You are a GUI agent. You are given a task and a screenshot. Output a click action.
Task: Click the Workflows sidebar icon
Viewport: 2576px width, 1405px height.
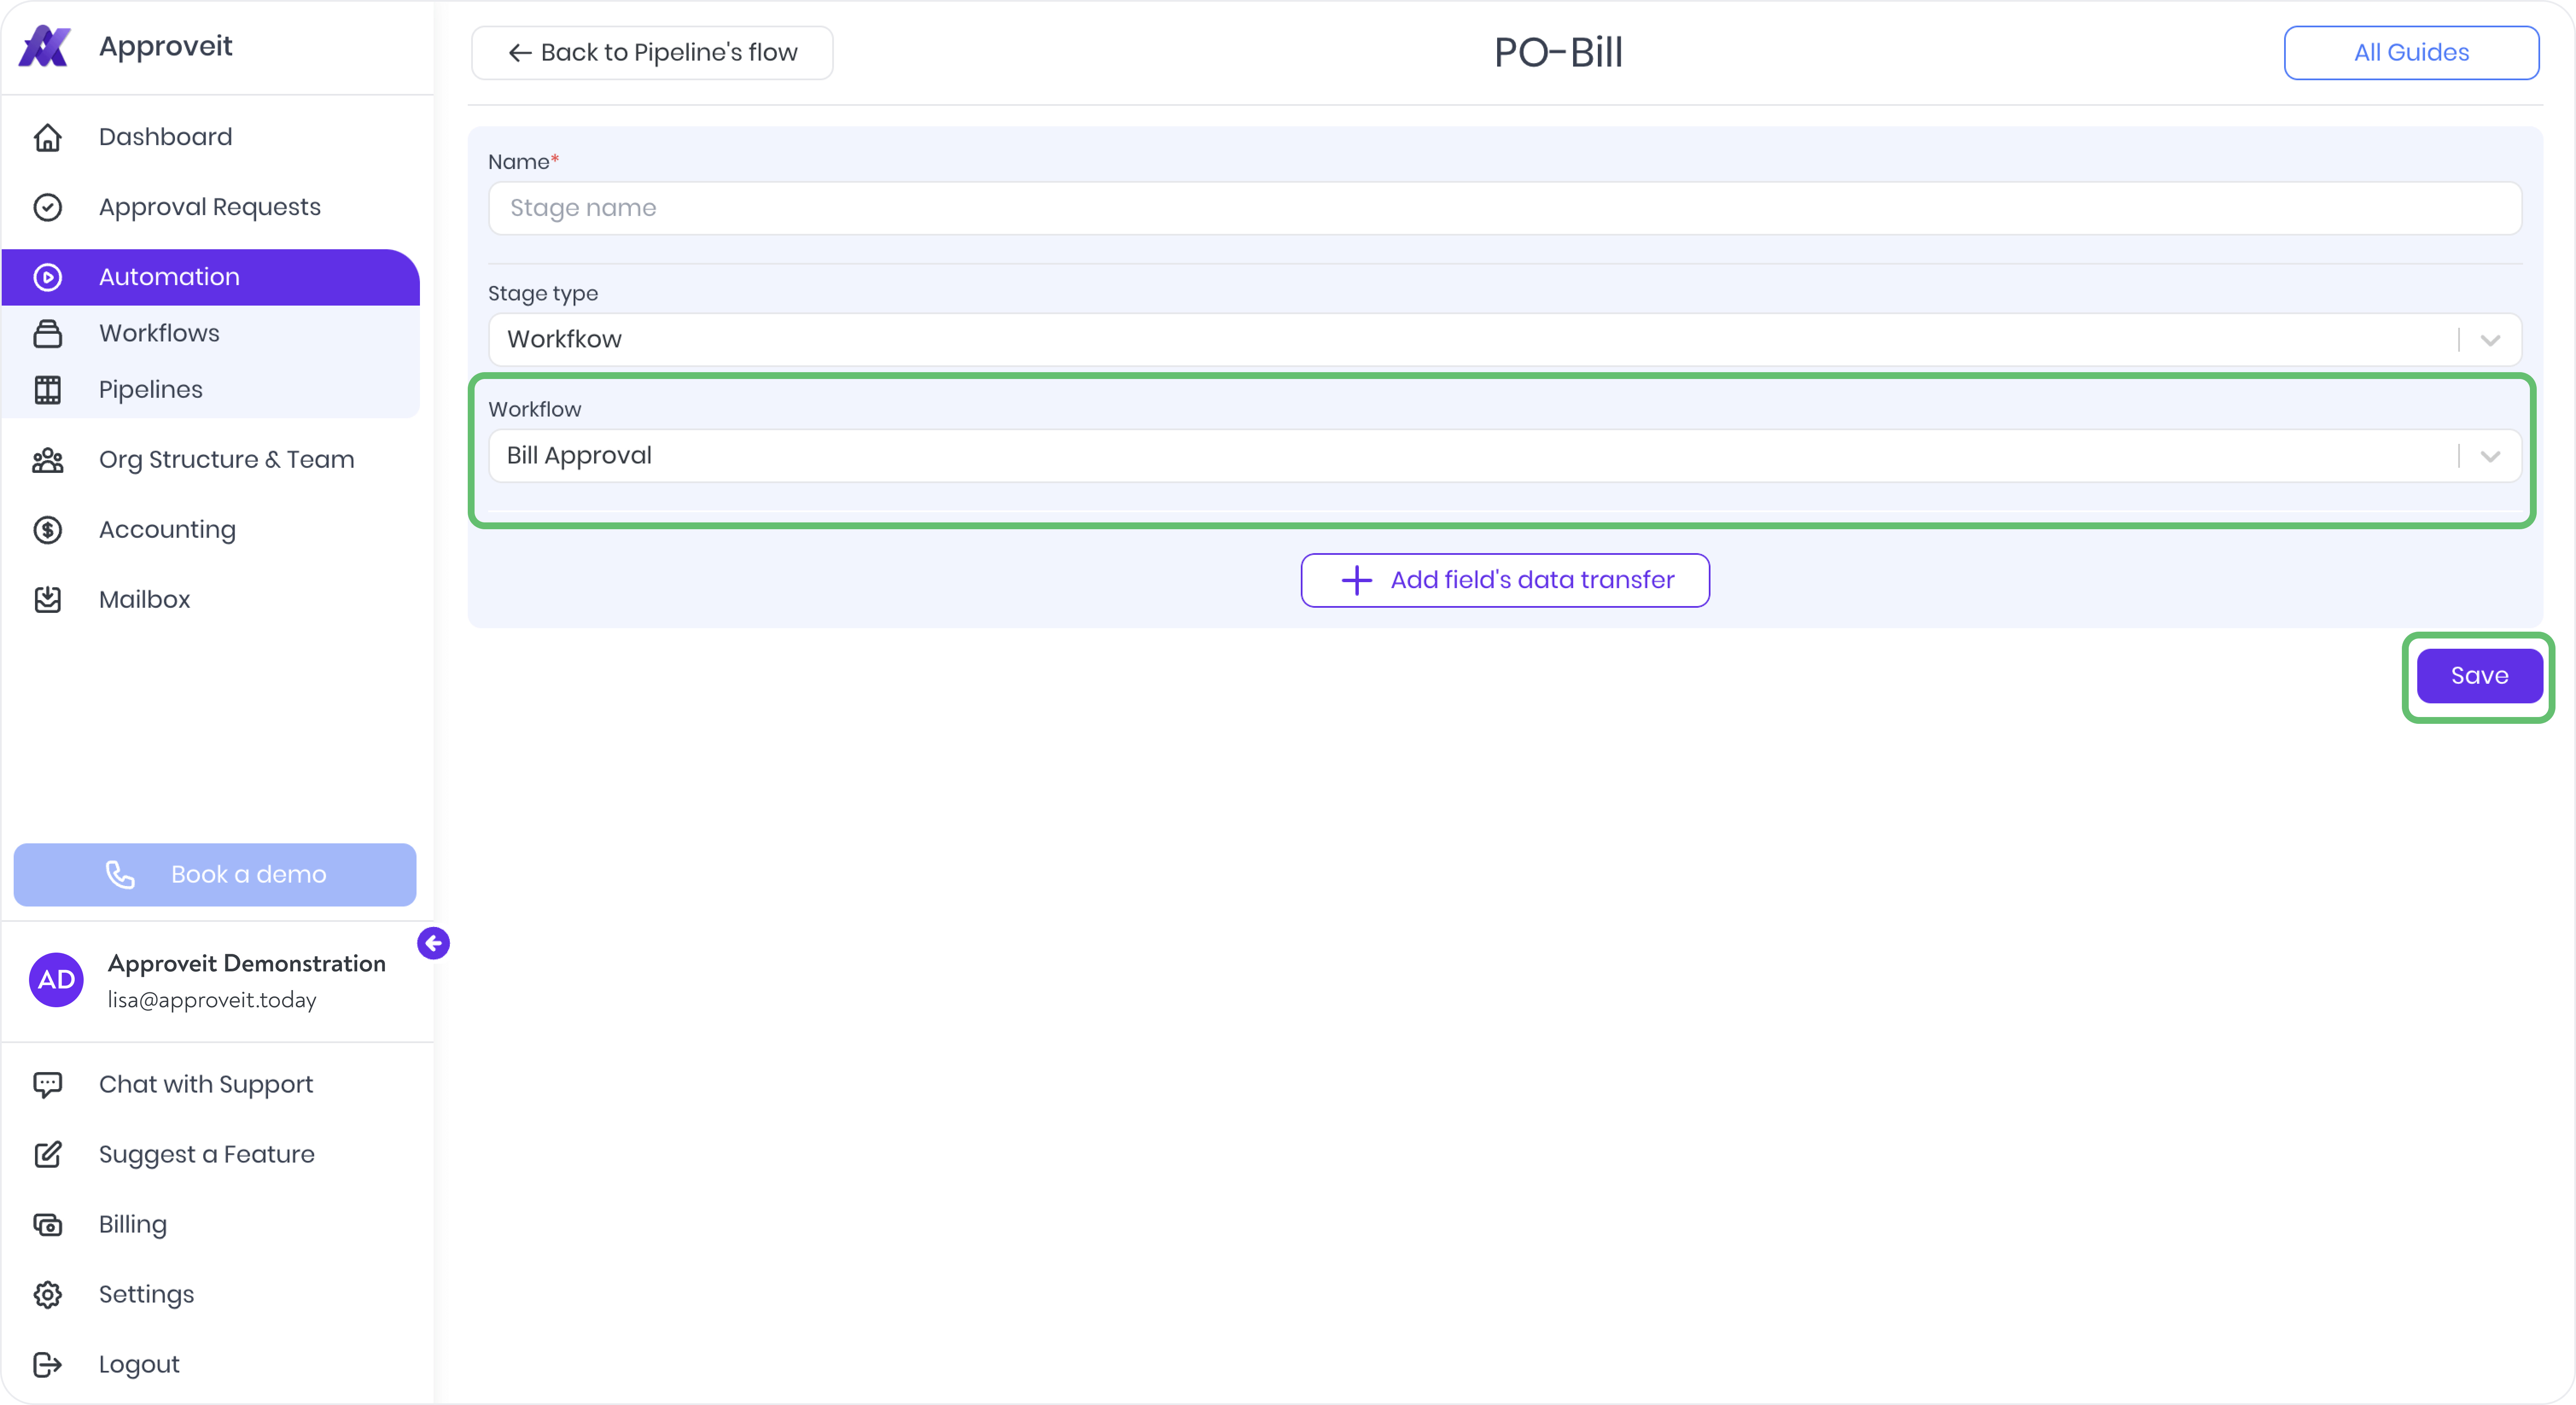(x=47, y=333)
